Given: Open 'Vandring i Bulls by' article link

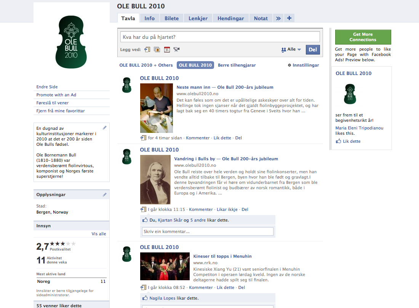Looking at the screenshot, I should click(226, 159).
